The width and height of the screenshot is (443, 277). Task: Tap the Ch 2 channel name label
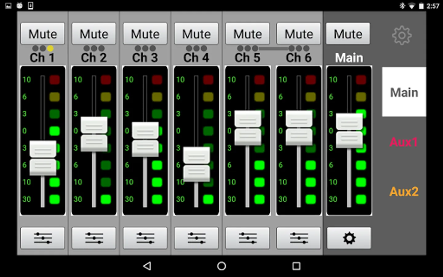94,58
